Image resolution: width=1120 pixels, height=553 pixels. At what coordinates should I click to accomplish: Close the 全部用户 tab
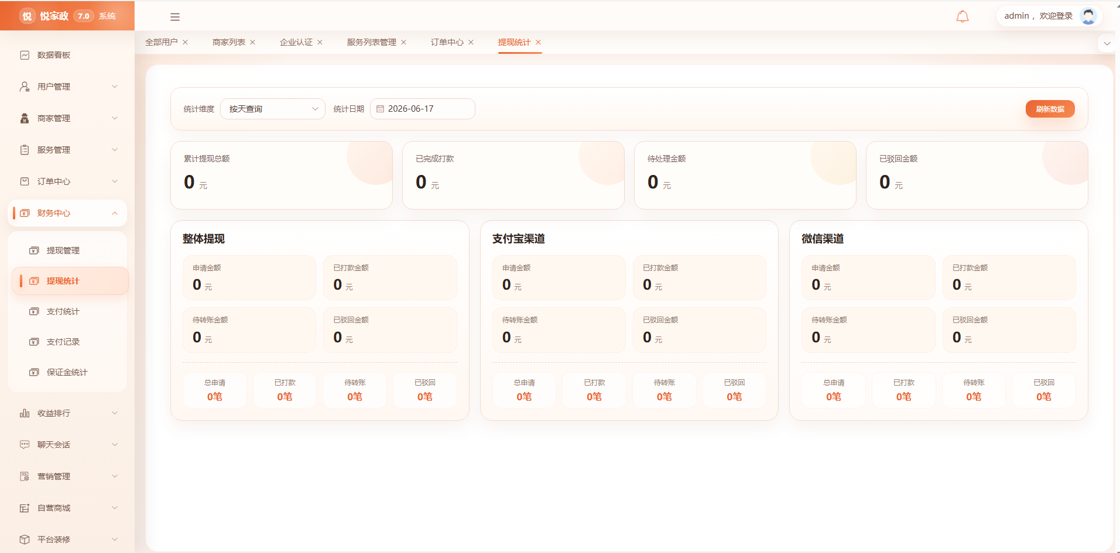pos(185,42)
